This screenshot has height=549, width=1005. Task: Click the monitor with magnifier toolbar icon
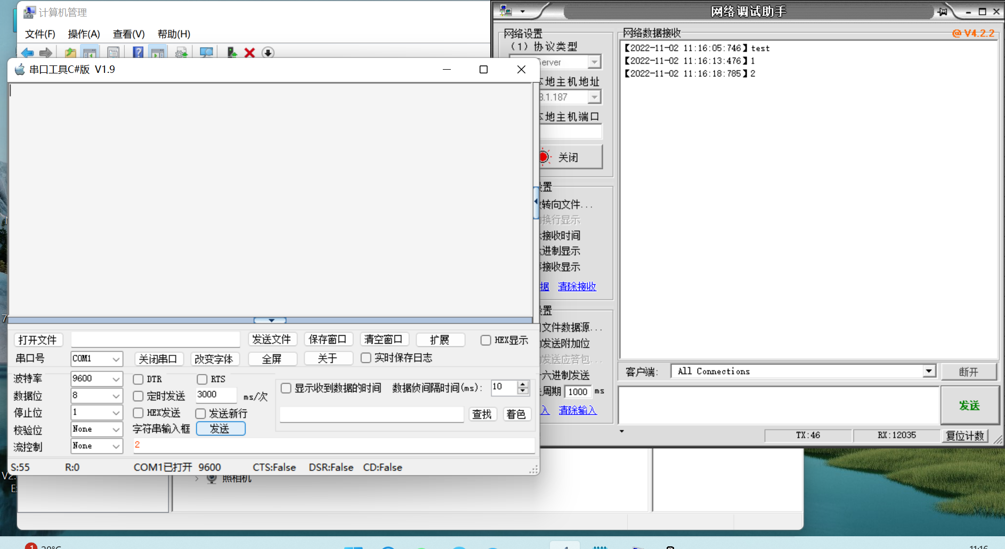point(206,52)
